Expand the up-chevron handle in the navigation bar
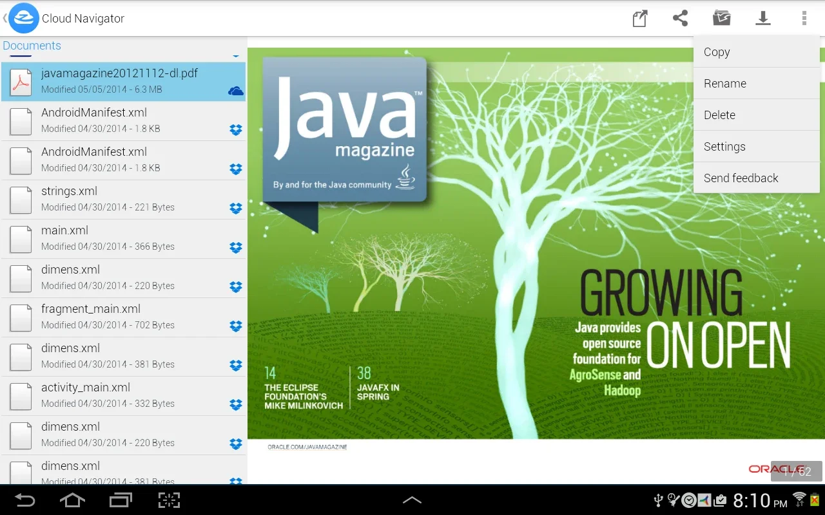This screenshot has height=515, width=825. point(412,500)
